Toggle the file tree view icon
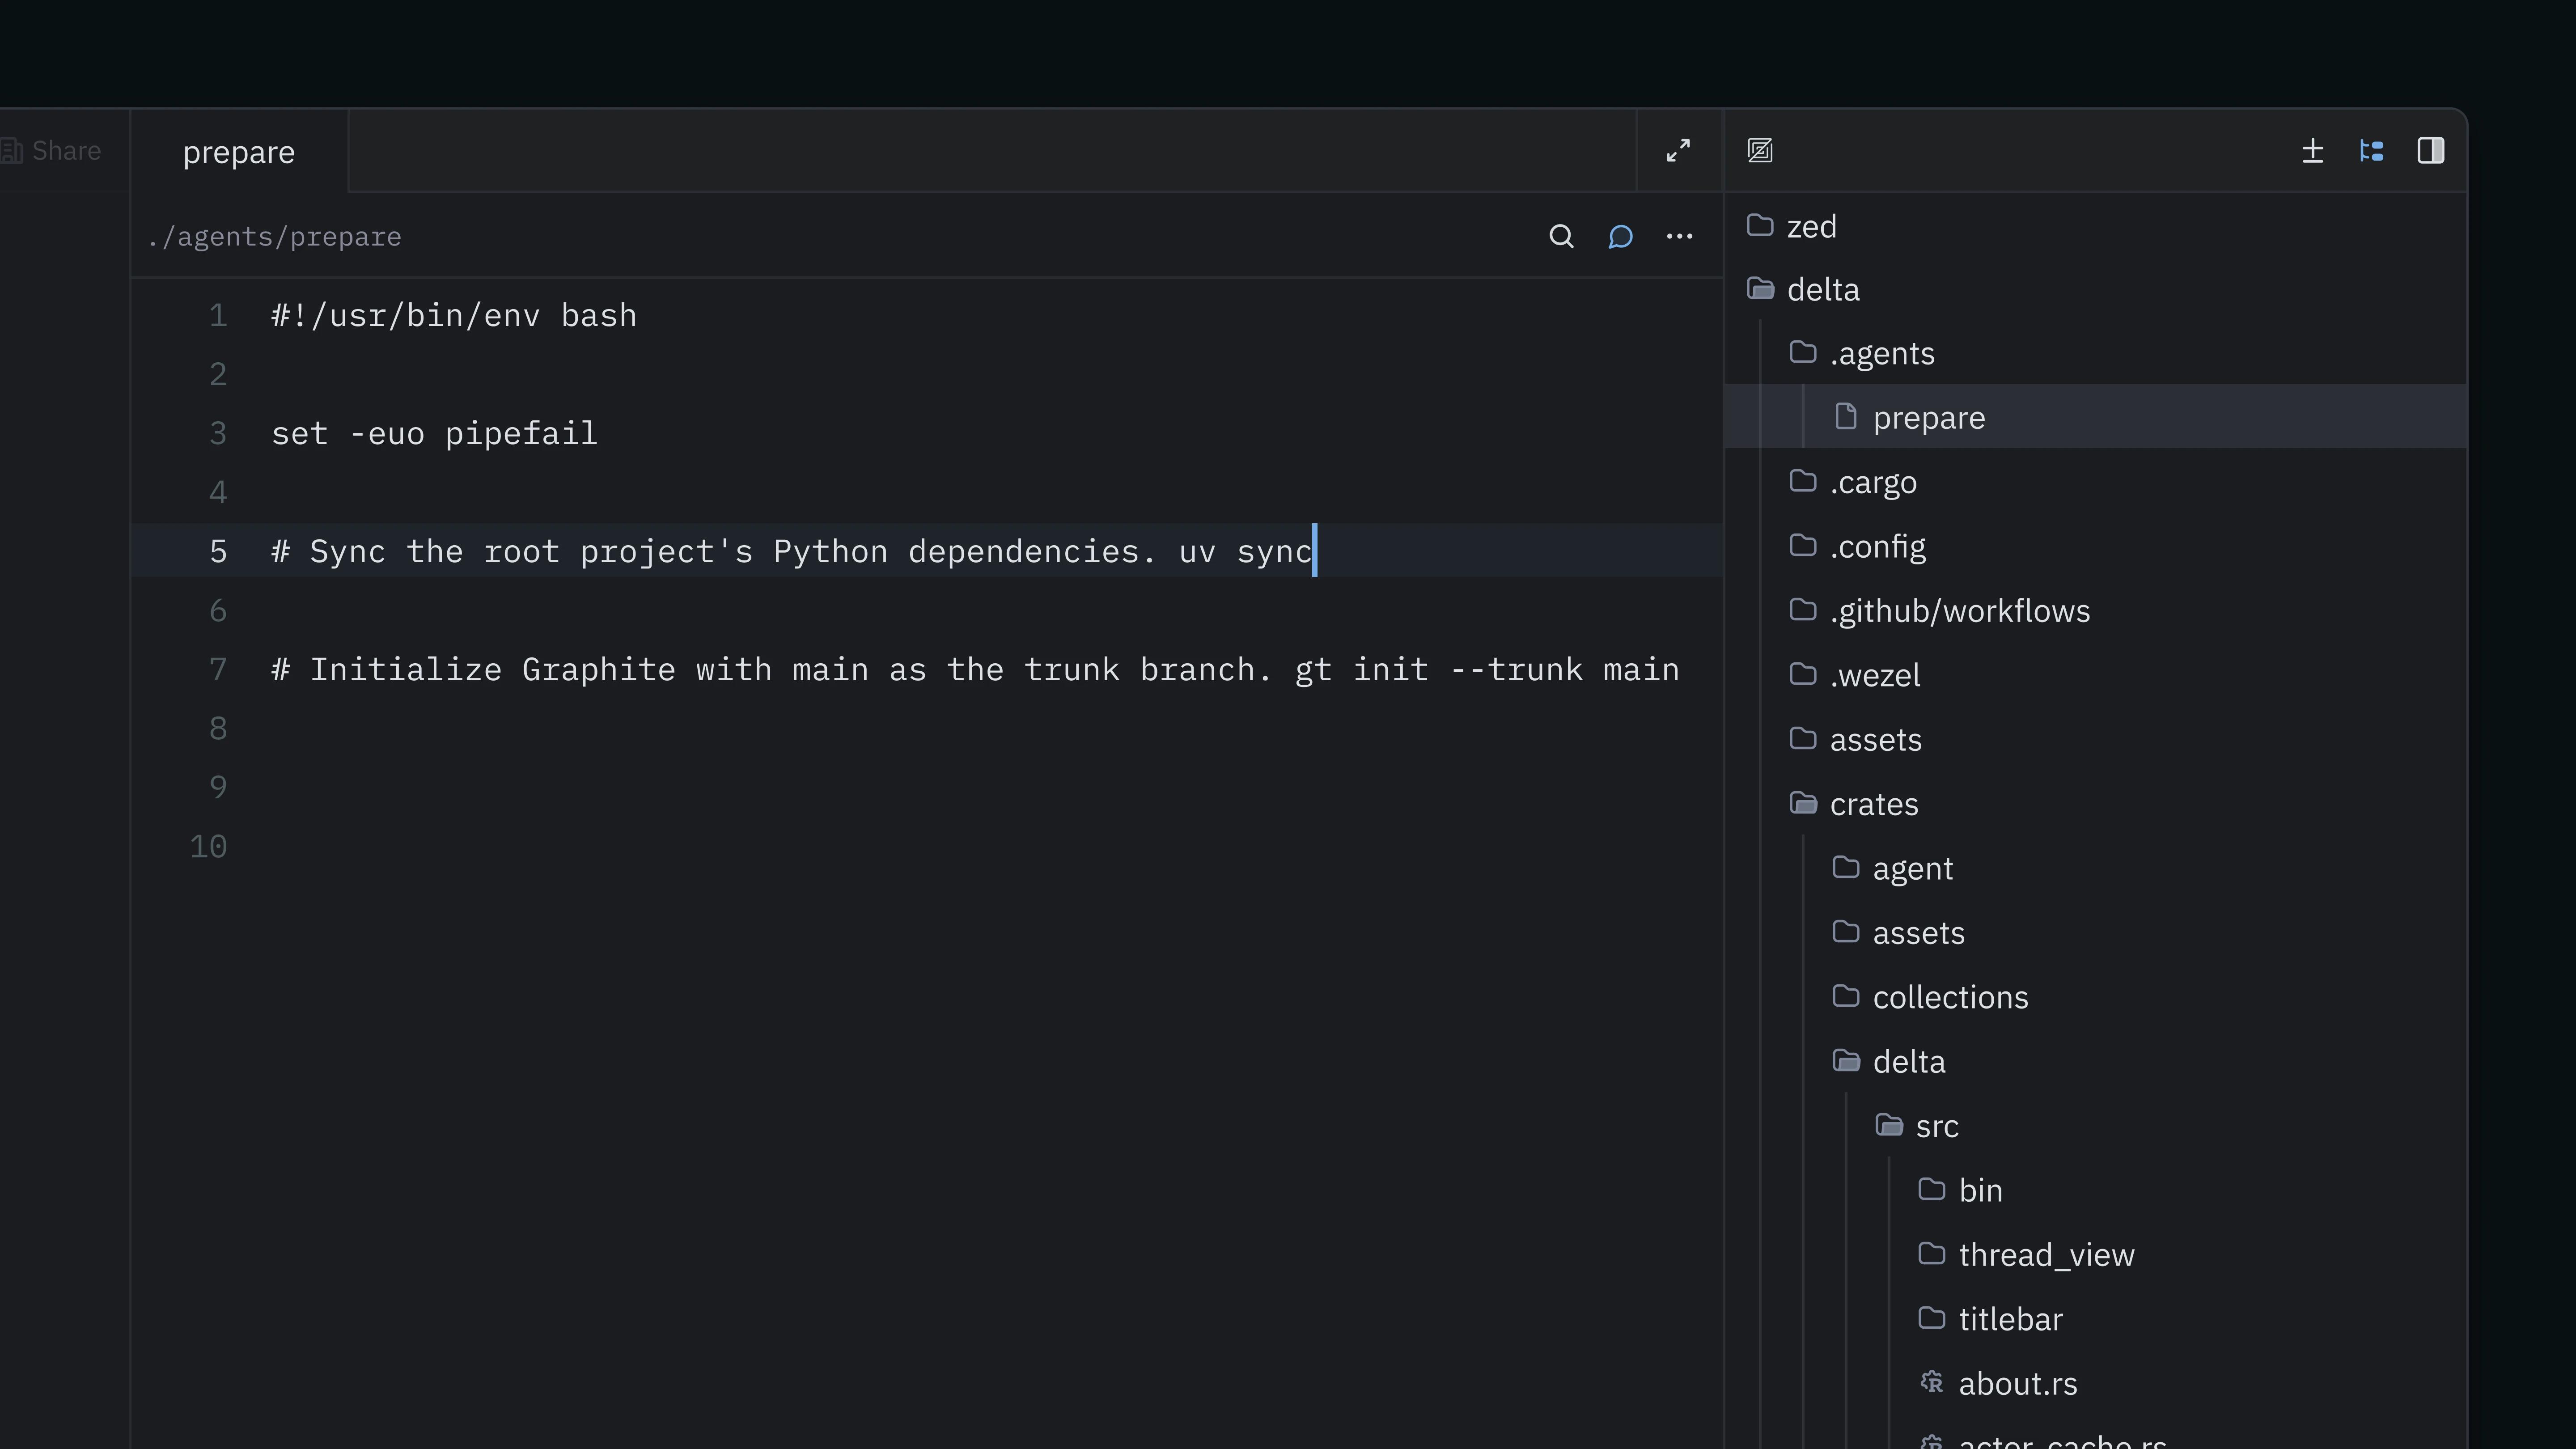Screen dimensions: 2576x1449 2371,151
